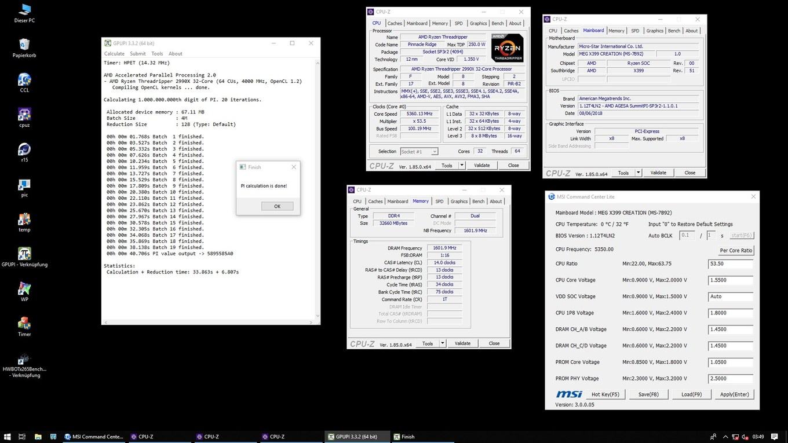Screen dimensions: 788x443
Task: Click Close button in CPU-Z Mainboard window
Action: (690, 173)
